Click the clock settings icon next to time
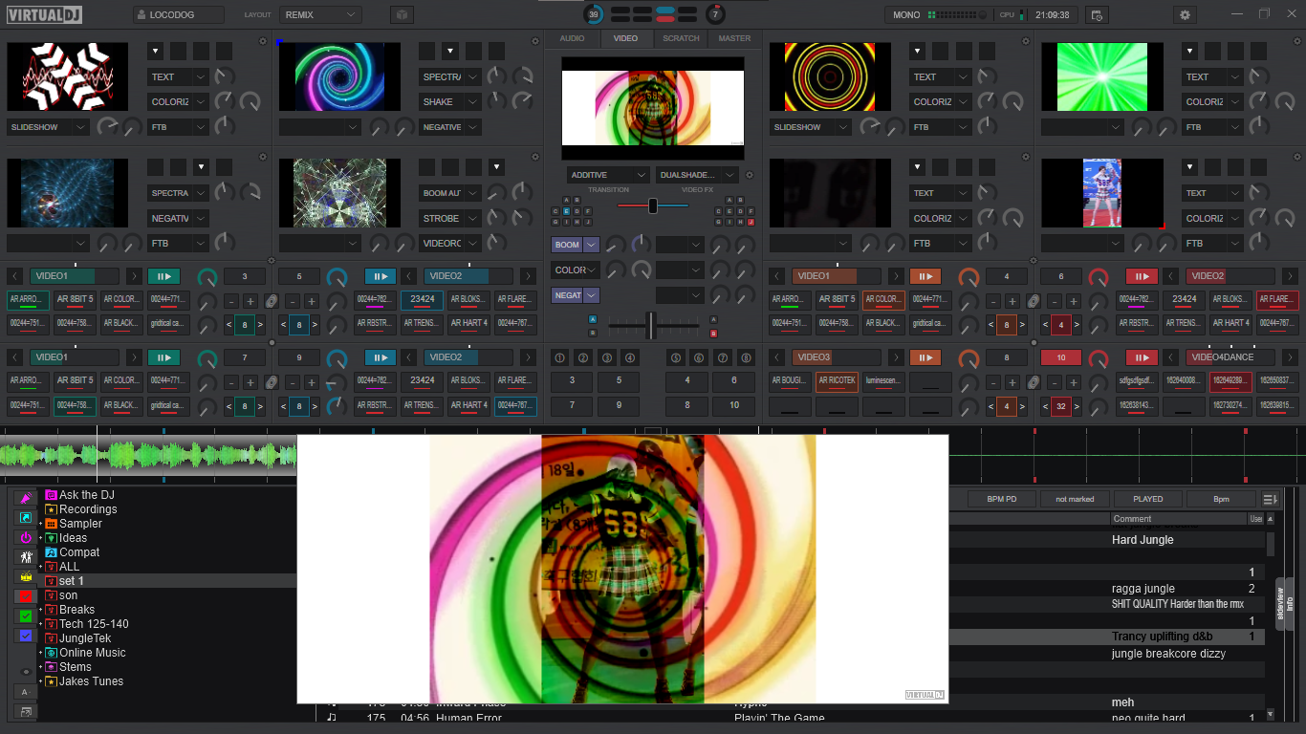 coord(1097,15)
